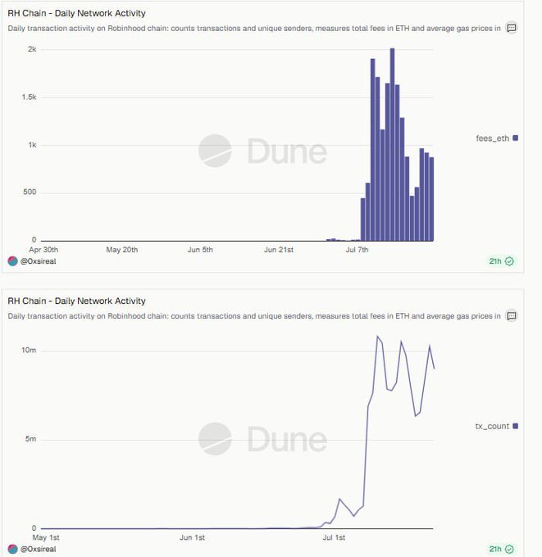Click the Apr 30th x-axis label
This screenshot has height=557, width=542.
click(43, 250)
